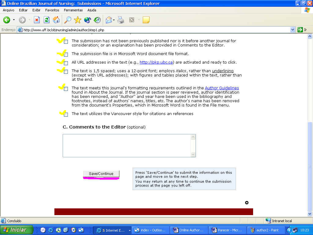Click the Back navigation arrow
This screenshot has height=235, width=313.
pos(7,20)
